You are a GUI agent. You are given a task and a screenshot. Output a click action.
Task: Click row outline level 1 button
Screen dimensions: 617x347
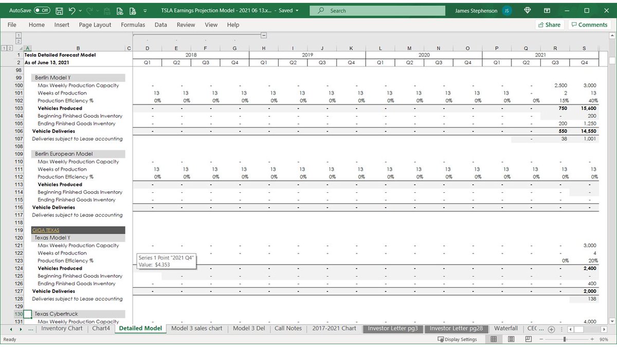(x=4, y=48)
